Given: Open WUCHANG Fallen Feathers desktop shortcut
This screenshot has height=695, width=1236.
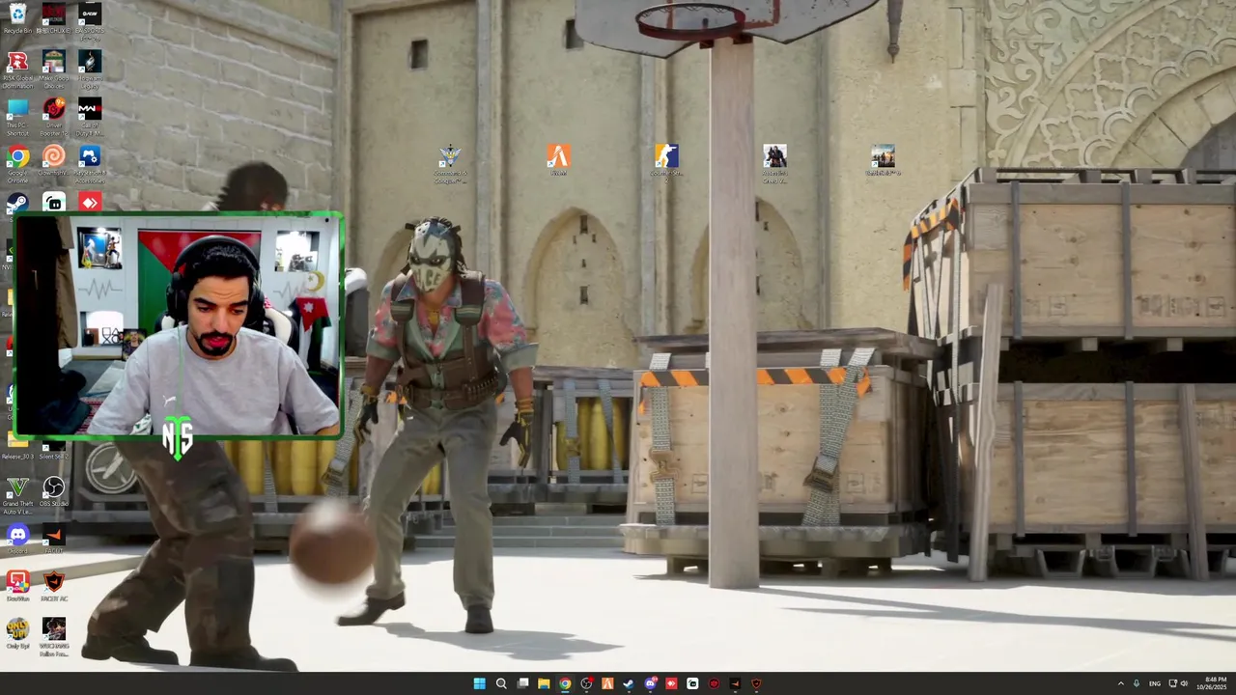Looking at the screenshot, I should [x=54, y=636].
